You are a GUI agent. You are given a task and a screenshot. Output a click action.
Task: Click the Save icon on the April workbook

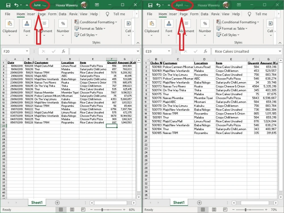tap(150, 5)
